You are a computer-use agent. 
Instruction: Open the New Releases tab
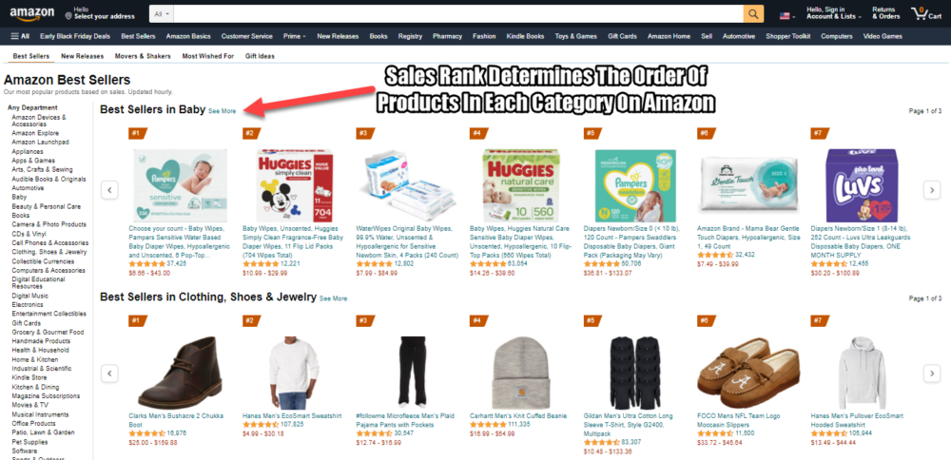82,56
